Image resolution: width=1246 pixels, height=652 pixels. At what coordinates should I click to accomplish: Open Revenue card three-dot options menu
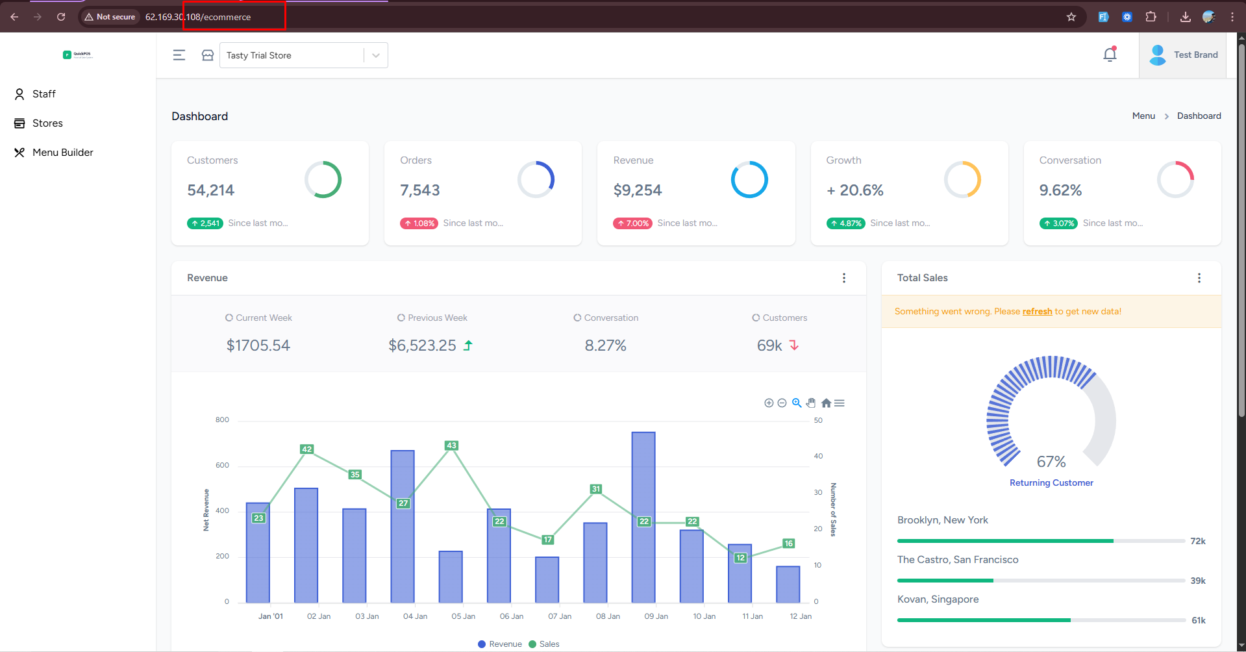[x=844, y=278]
